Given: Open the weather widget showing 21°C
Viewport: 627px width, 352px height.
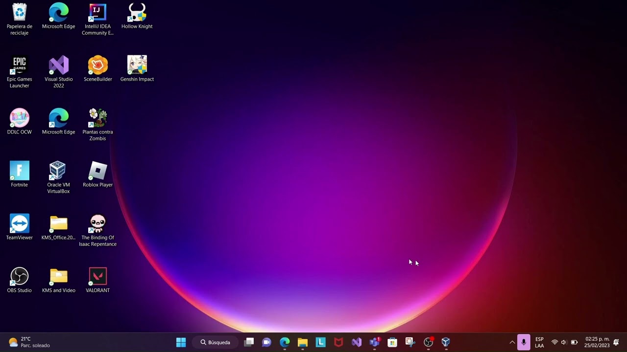Looking at the screenshot, I should pyautogui.click(x=29, y=342).
